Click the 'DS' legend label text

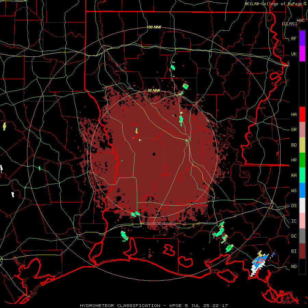click(294, 206)
